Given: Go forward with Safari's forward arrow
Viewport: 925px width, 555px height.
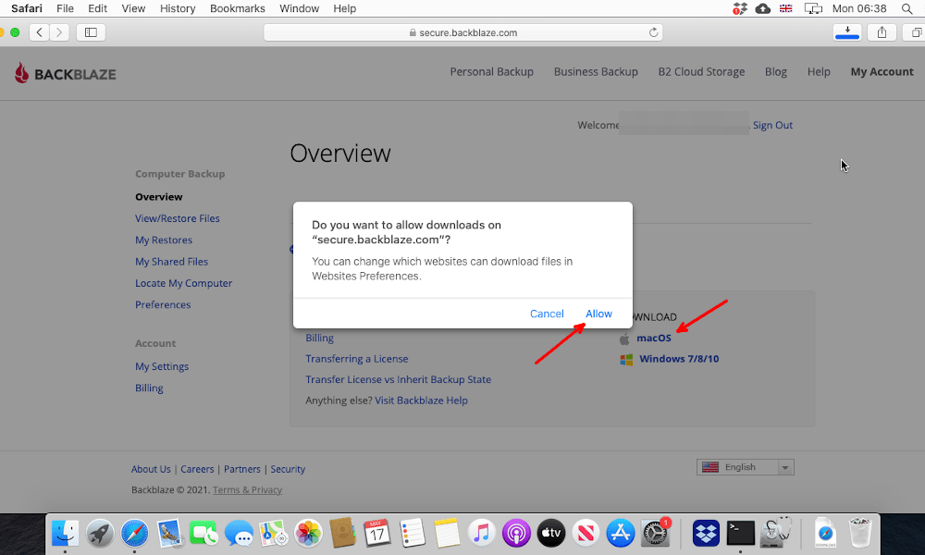Looking at the screenshot, I should coord(59,32).
